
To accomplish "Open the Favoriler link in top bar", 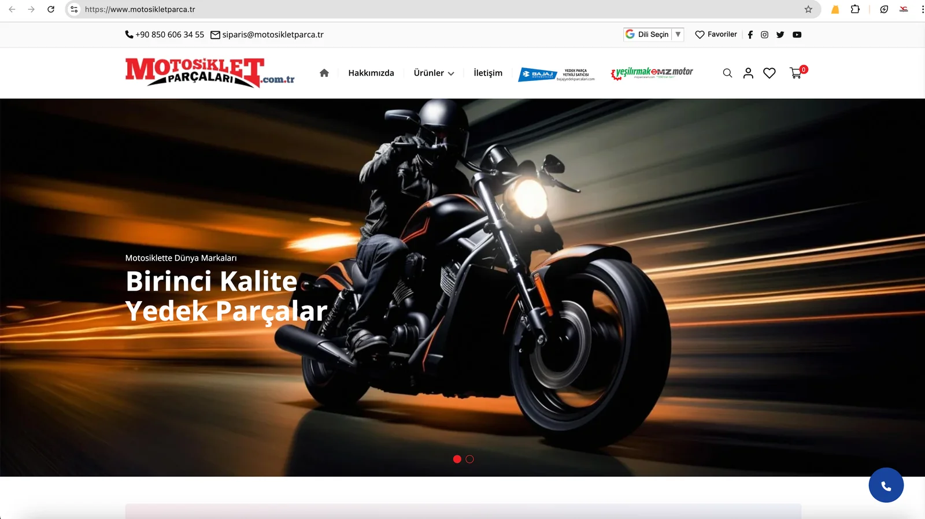I will point(716,35).
